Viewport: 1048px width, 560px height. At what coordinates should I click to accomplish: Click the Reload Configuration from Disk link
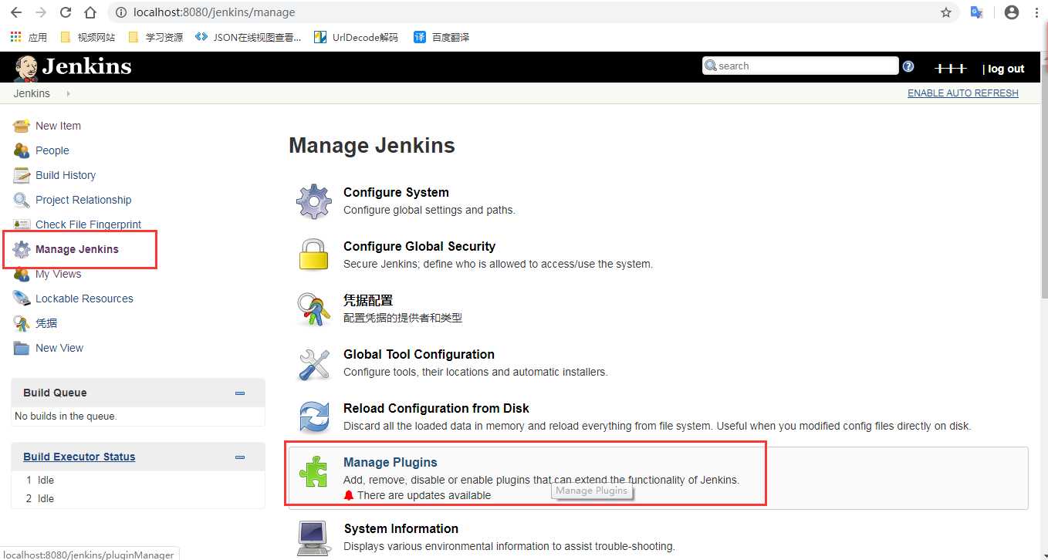(x=436, y=408)
